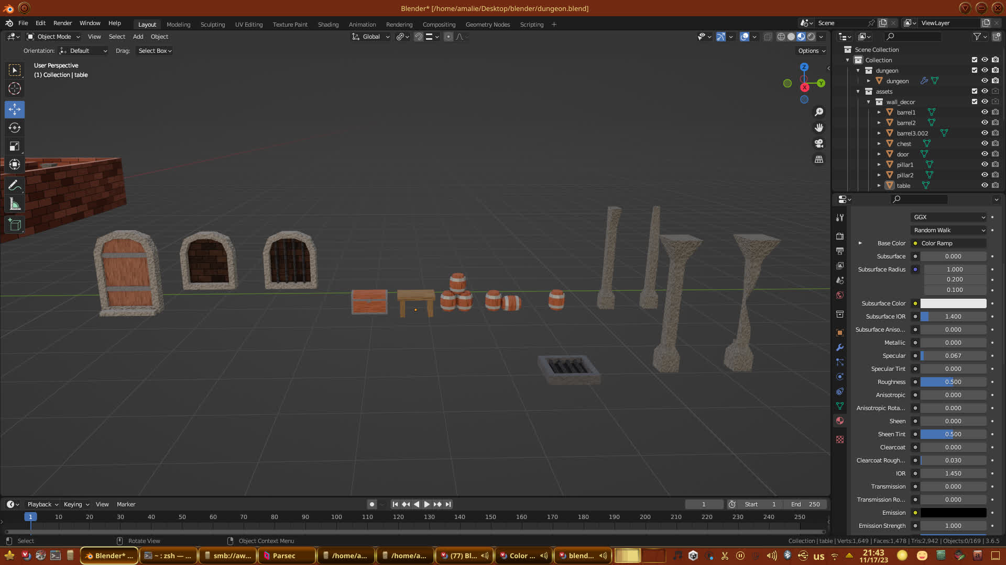The width and height of the screenshot is (1006, 565).
Task: Select the Move tool
Action: pos(15,109)
